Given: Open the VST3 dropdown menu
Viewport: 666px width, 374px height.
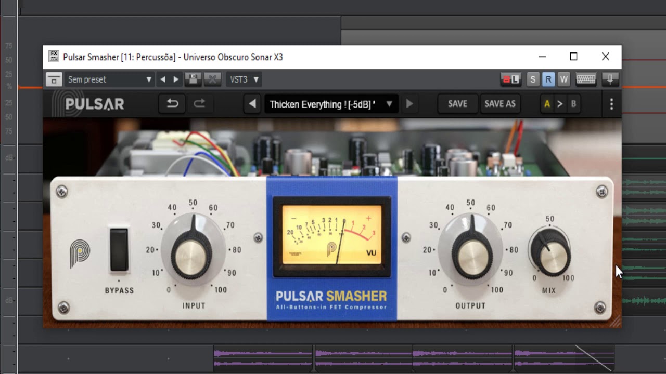Looking at the screenshot, I should [244, 79].
